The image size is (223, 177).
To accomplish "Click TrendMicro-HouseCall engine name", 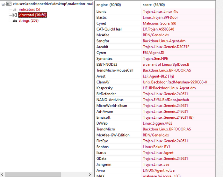I will pyautogui.click(x=115, y=70).
